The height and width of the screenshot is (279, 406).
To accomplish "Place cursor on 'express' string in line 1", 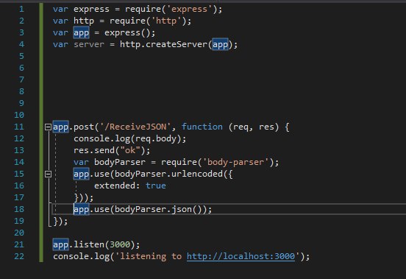I will [189, 9].
